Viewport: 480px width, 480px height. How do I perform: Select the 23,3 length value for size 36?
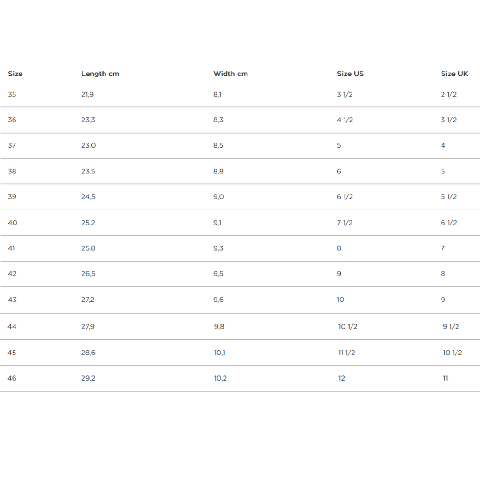pyautogui.click(x=88, y=120)
